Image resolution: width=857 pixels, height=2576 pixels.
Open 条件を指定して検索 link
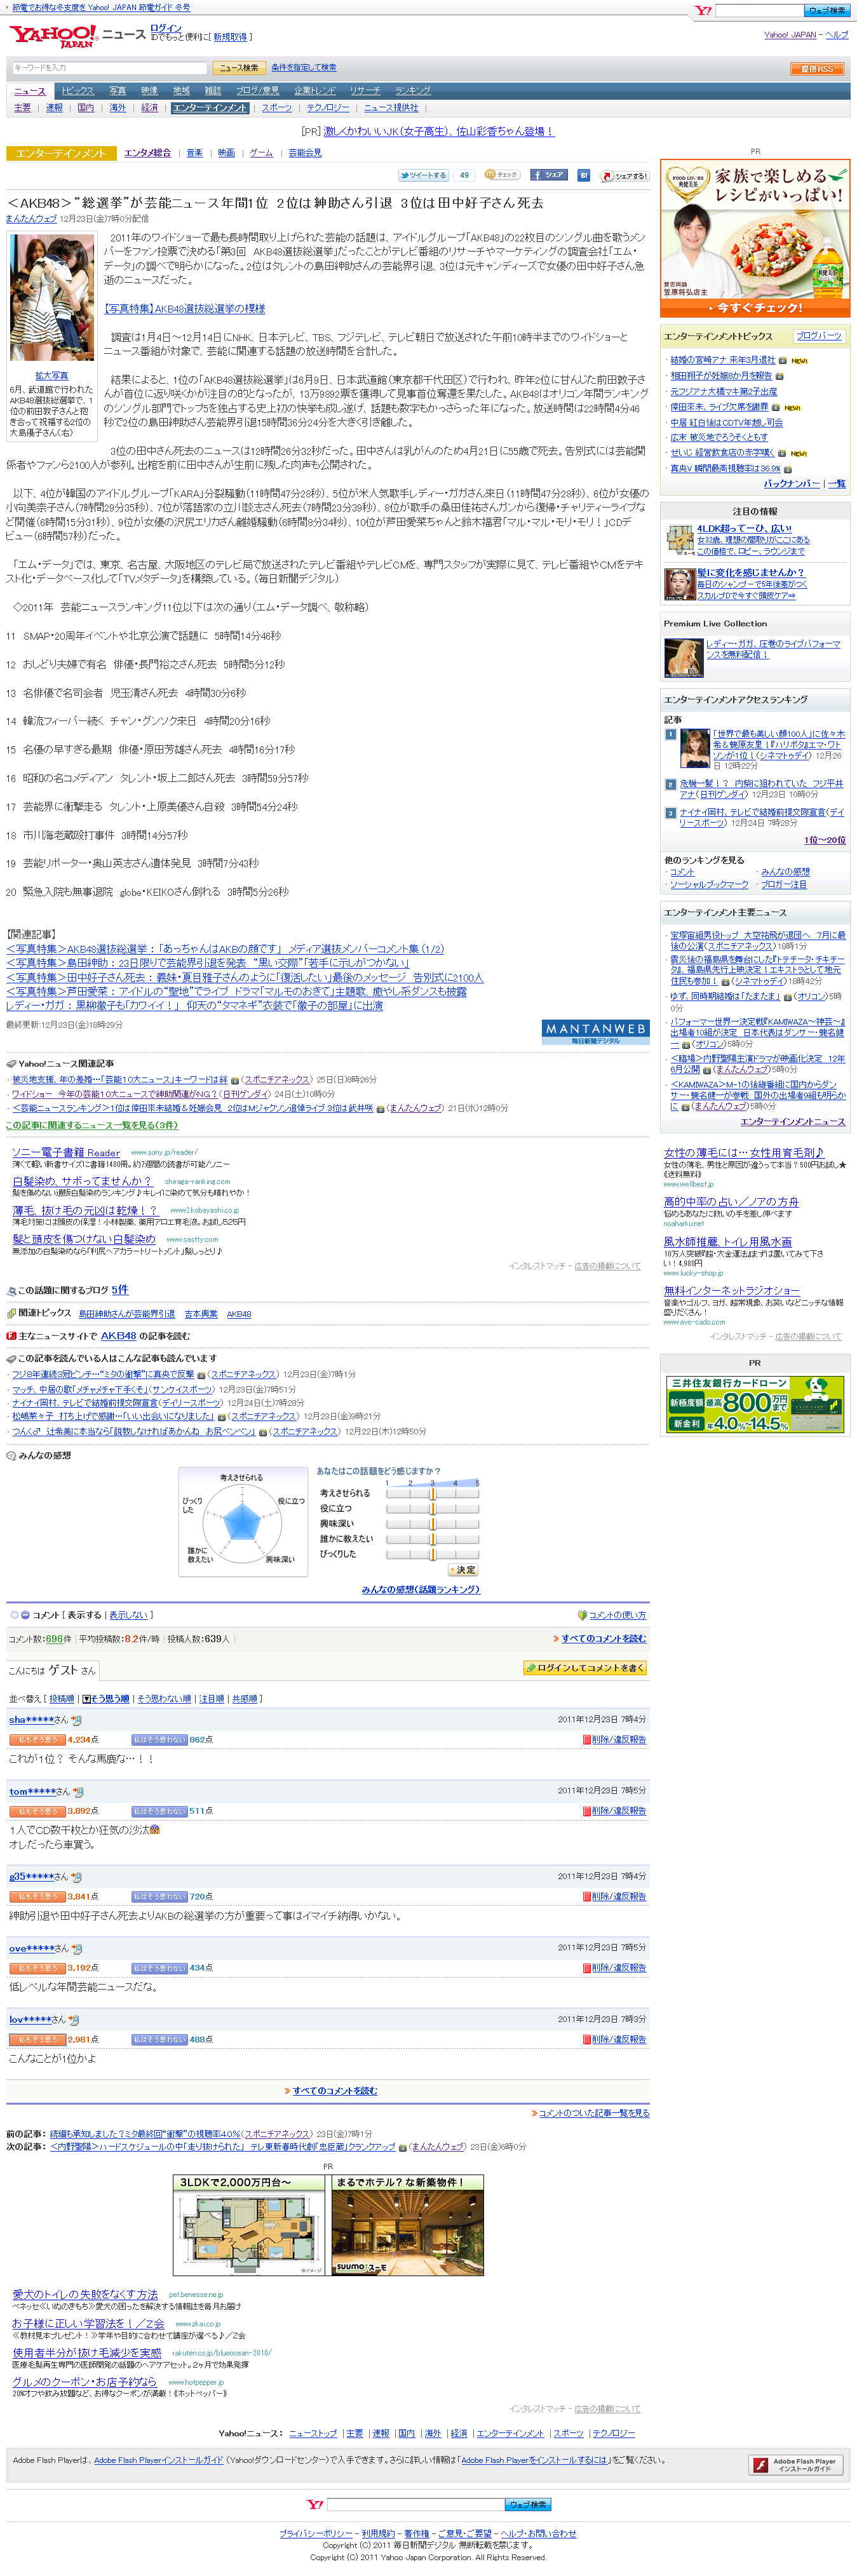coord(304,68)
